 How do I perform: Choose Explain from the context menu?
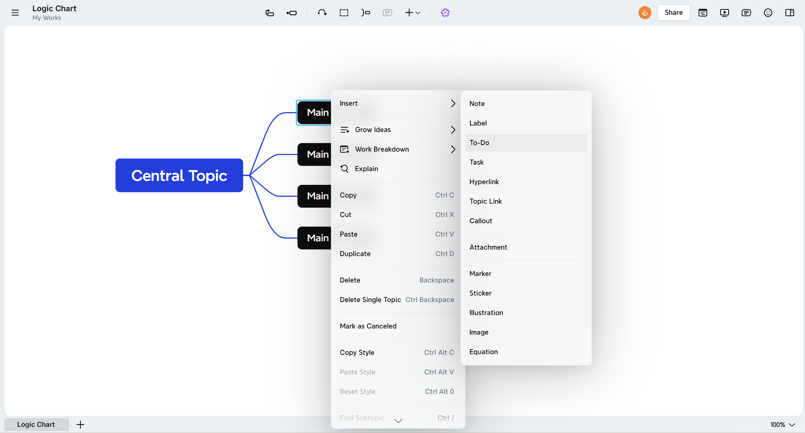point(398,169)
